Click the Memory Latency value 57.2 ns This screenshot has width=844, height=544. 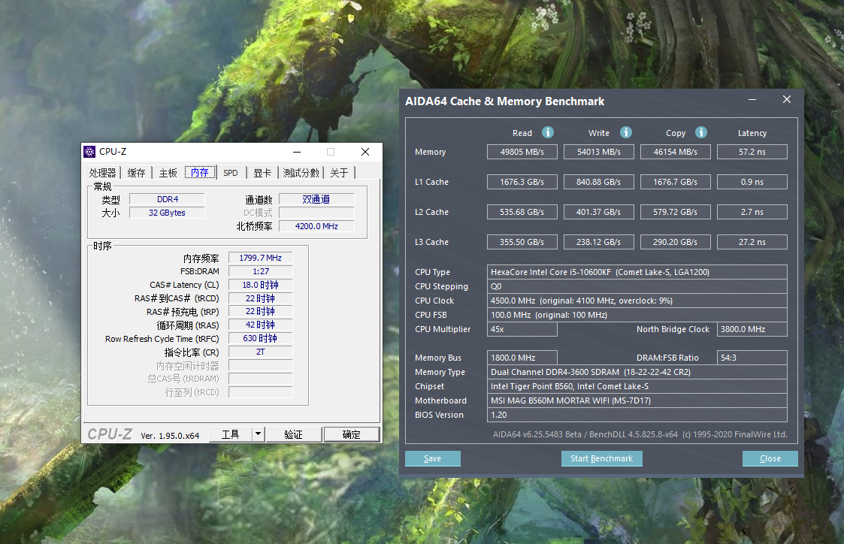(752, 152)
